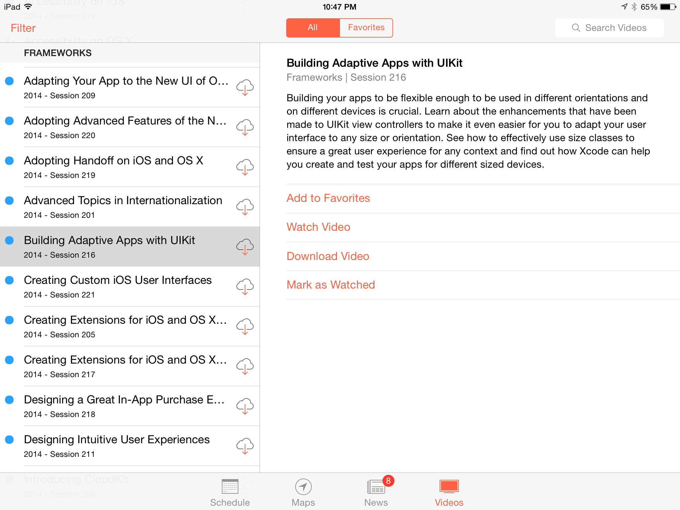Download session 209 via cloud icon
This screenshot has width=680, height=510.
click(x=245, y=87)
